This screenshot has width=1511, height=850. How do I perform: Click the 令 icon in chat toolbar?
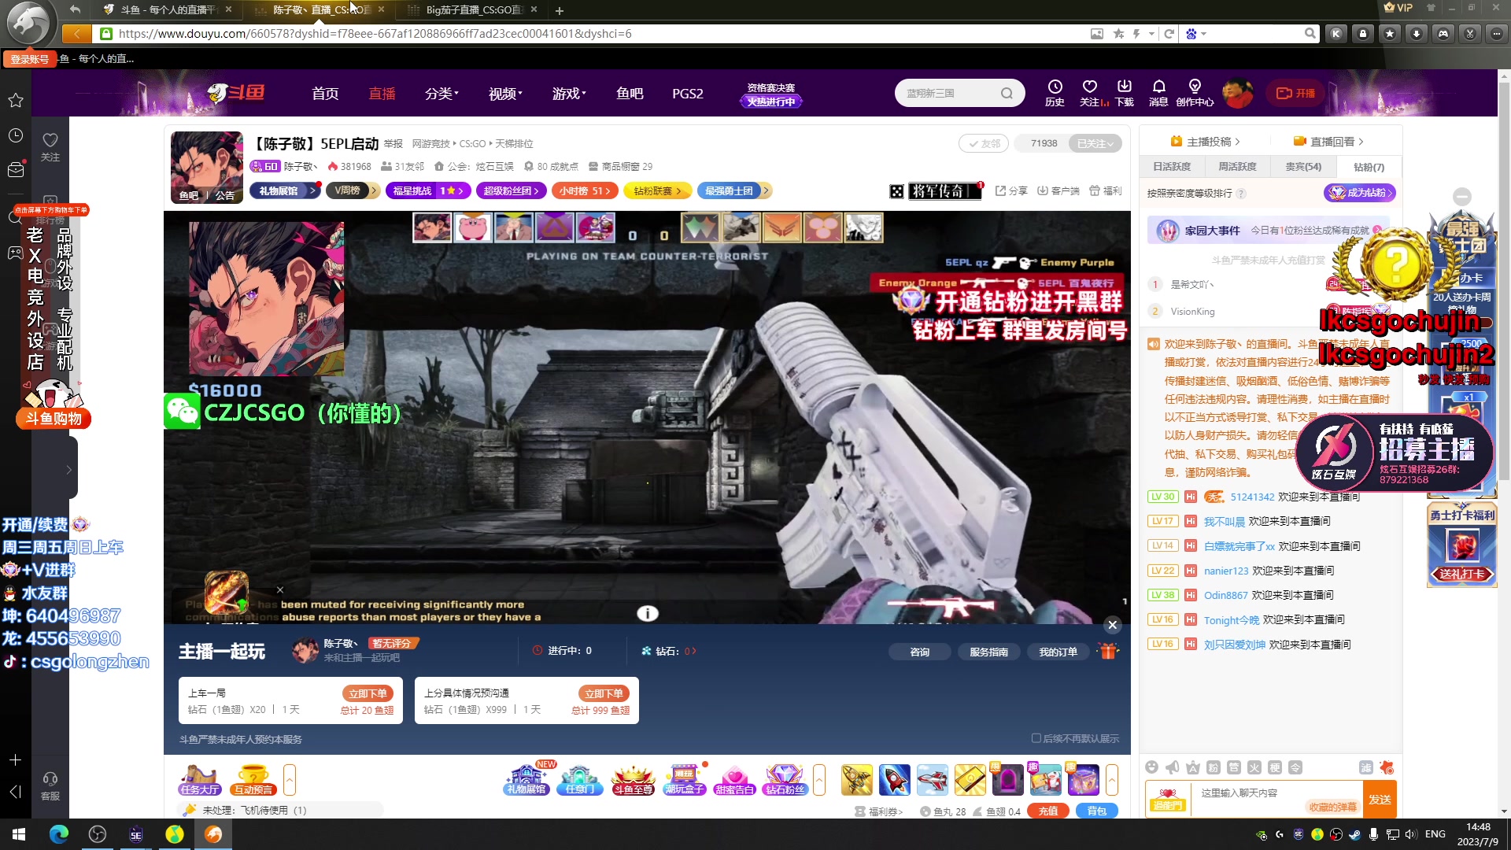1295,767
